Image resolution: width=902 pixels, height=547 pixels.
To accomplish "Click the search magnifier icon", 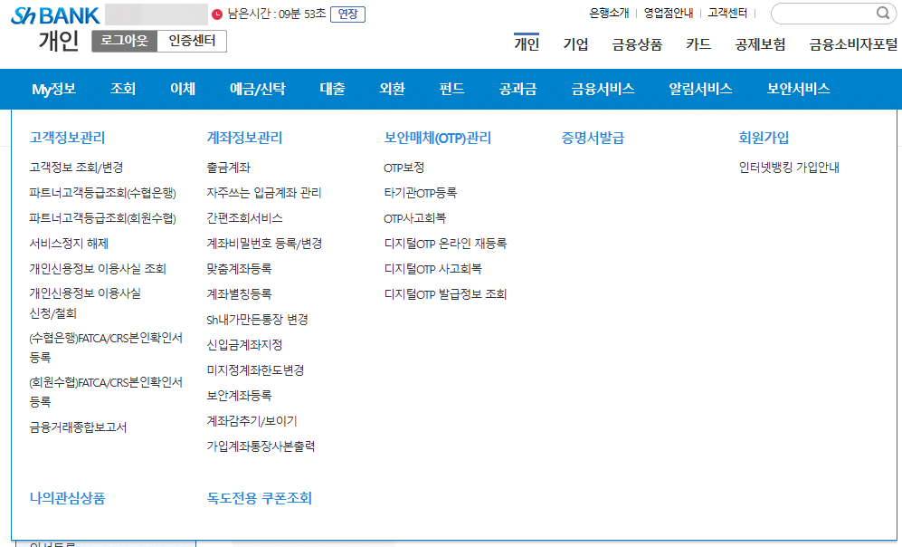I will coord(882,14).
